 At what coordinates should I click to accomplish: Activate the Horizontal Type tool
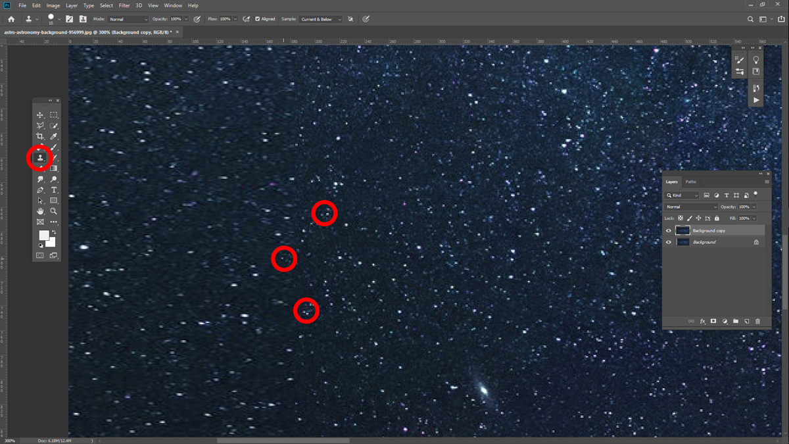(x=54, y=190)
